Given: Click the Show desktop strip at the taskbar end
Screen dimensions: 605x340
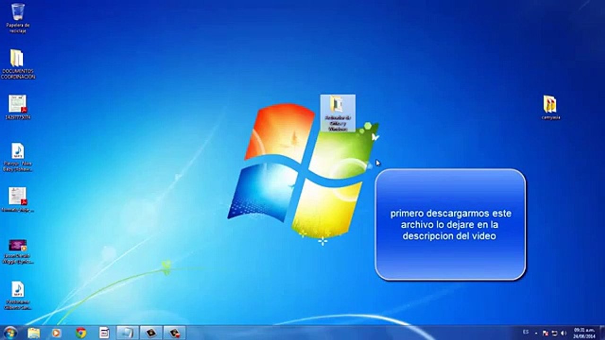Looking at the screenshot, I should 602,333.
